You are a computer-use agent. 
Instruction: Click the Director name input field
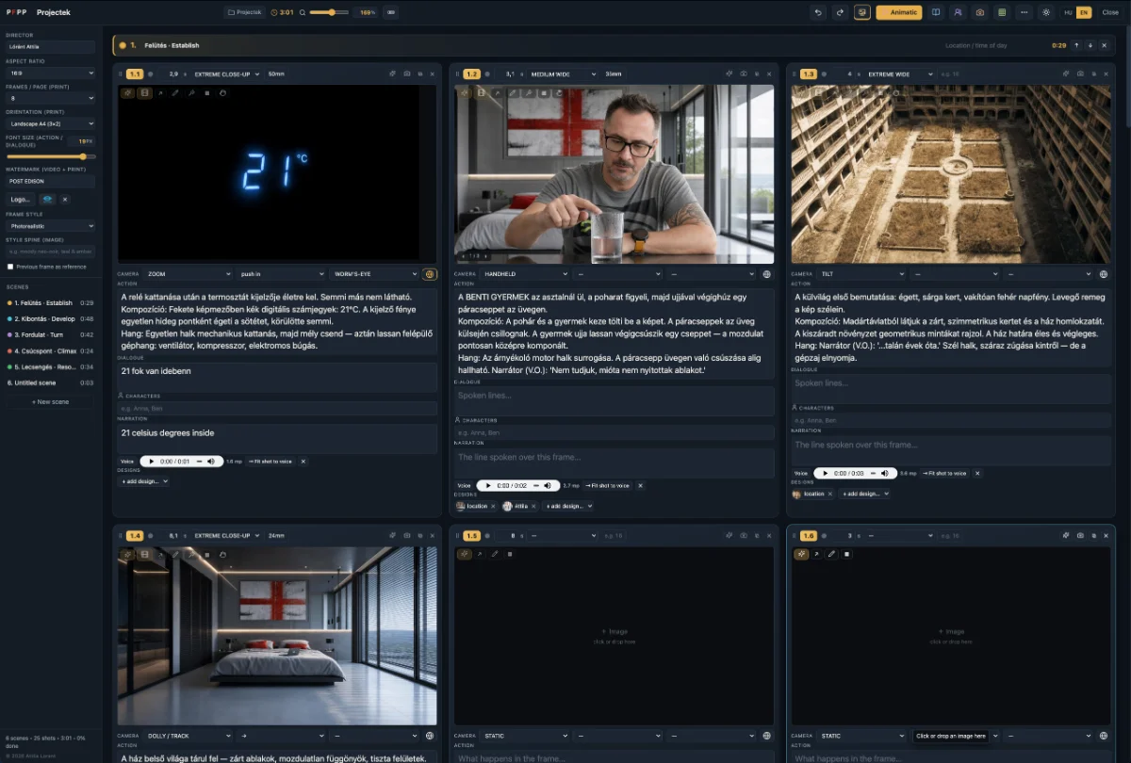(50, 46)
